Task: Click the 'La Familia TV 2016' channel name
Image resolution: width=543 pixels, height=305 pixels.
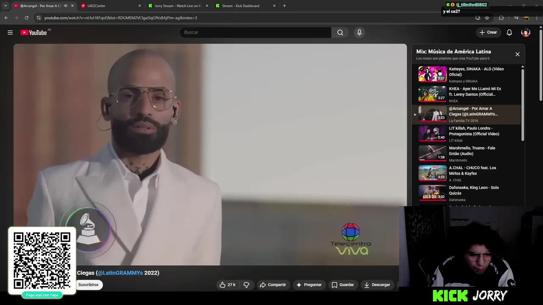Action: coord(463,121)
